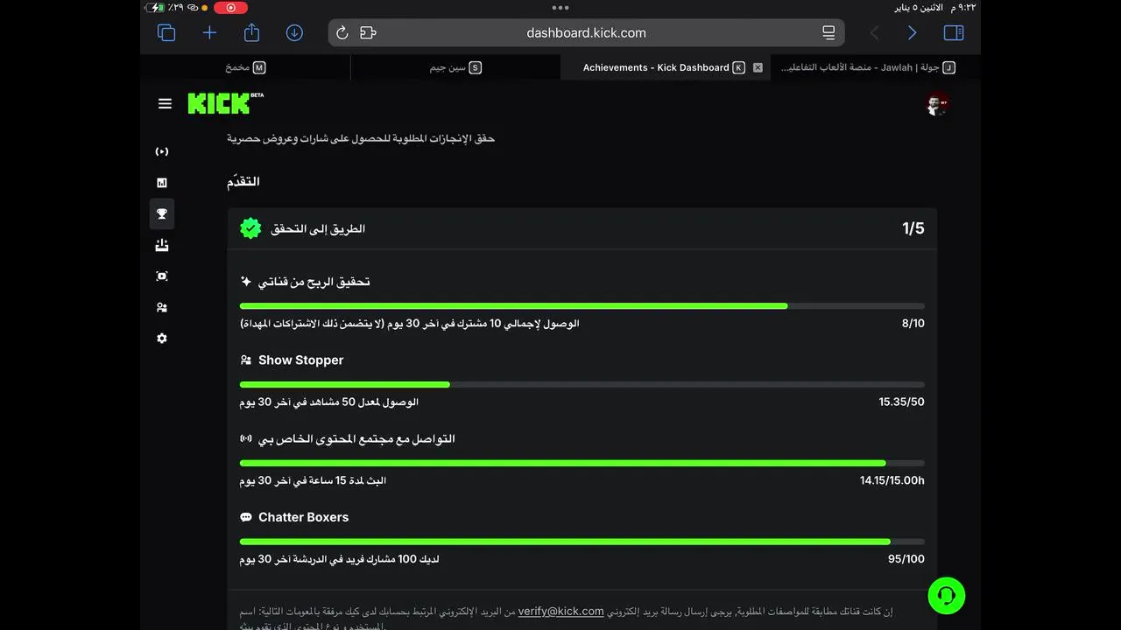The width and height of the screenshot is (1121, 630).
Task: Click the 14.15/15.00h streaming value
Action: 892,480
